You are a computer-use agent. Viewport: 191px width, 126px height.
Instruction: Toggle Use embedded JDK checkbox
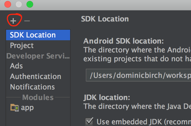pos(89,121)
